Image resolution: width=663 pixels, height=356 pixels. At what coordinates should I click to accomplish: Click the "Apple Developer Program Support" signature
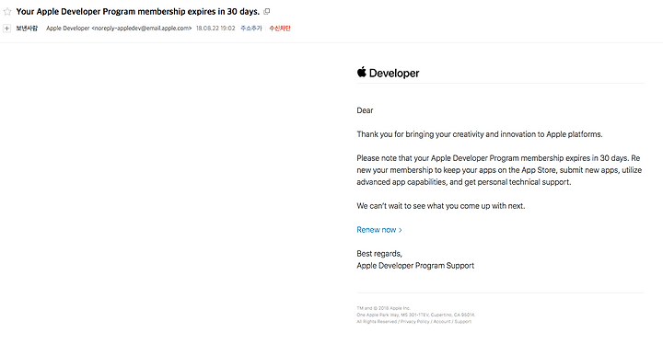415,266
